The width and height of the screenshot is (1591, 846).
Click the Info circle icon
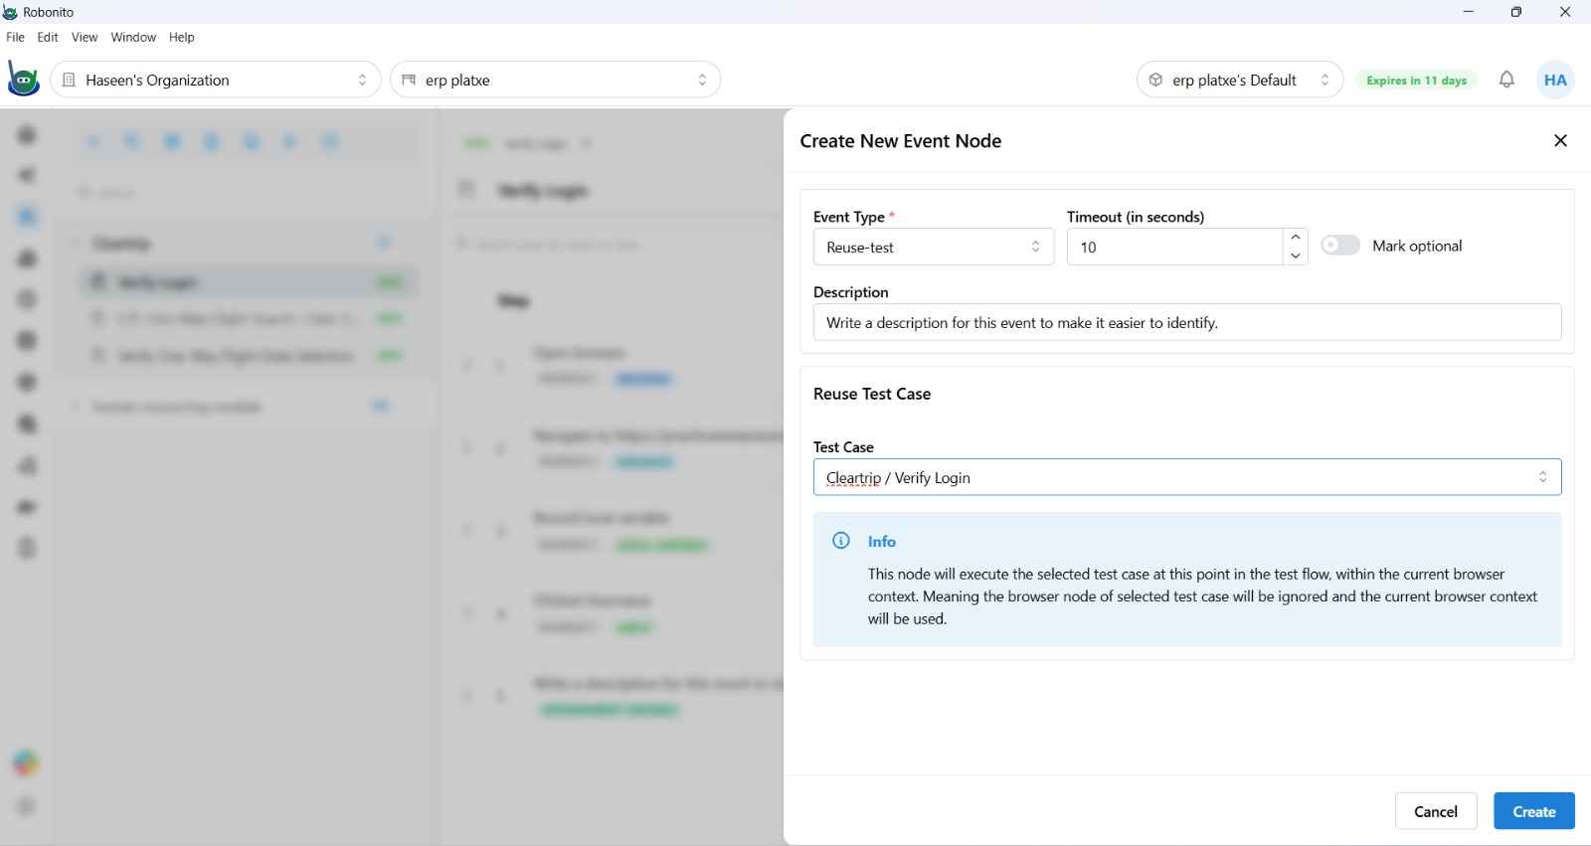[841, 541]
